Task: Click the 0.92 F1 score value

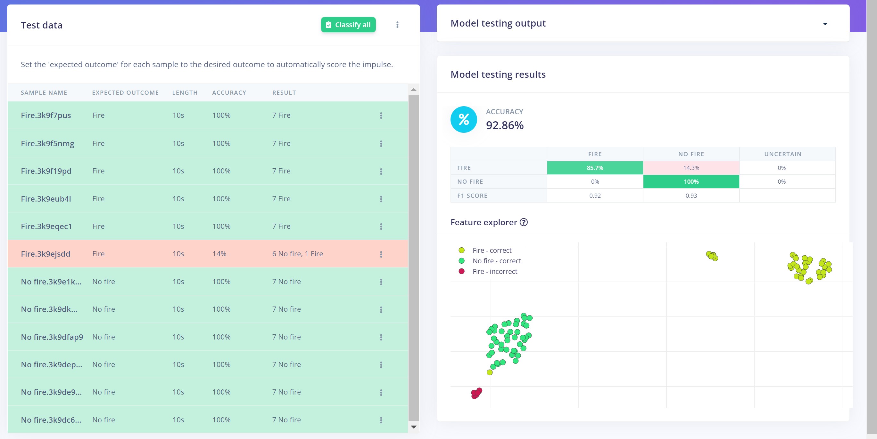Action: [x=595, y=196]
